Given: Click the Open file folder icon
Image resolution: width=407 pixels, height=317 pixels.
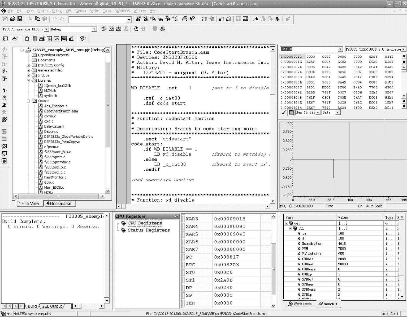Looking at the screenshot, I should pyautogui.click(x=12, y=19).
